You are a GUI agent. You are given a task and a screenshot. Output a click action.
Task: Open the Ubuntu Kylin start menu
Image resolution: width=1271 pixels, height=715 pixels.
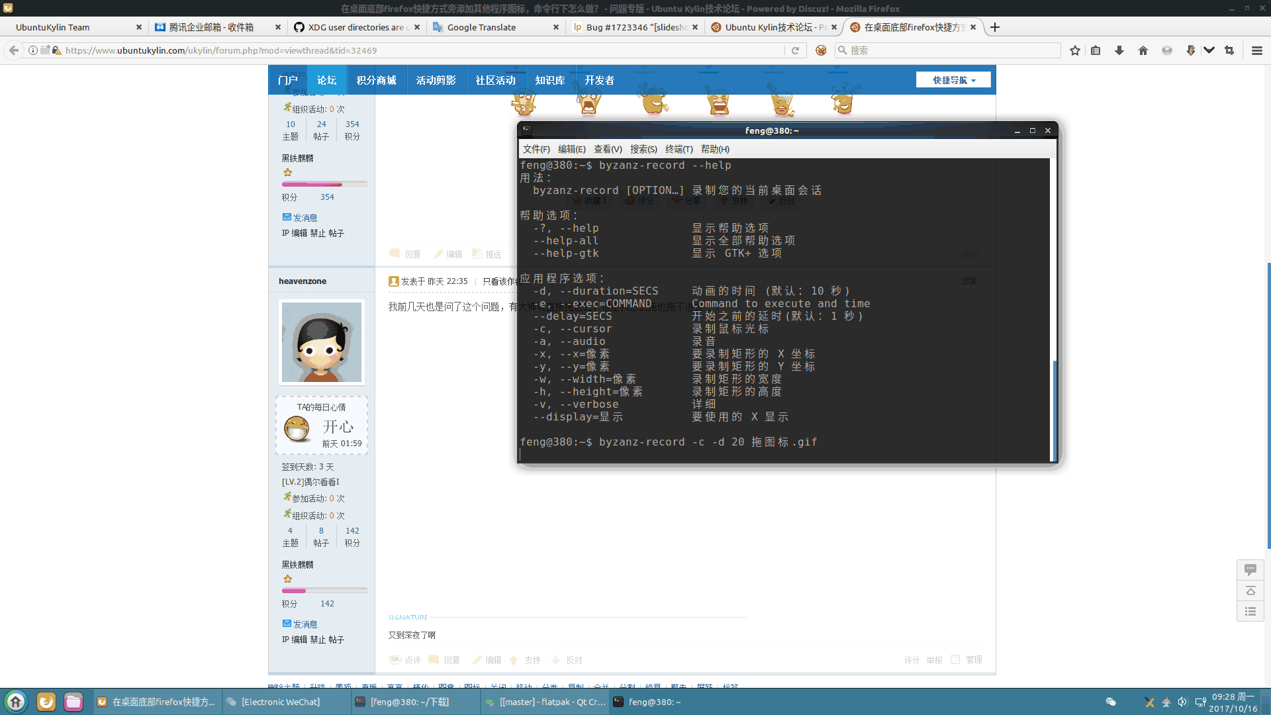[x=16, y=702]
